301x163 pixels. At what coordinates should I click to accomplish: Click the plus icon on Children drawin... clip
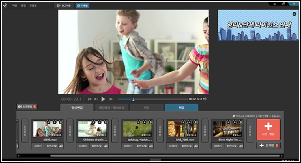point(100,122)
